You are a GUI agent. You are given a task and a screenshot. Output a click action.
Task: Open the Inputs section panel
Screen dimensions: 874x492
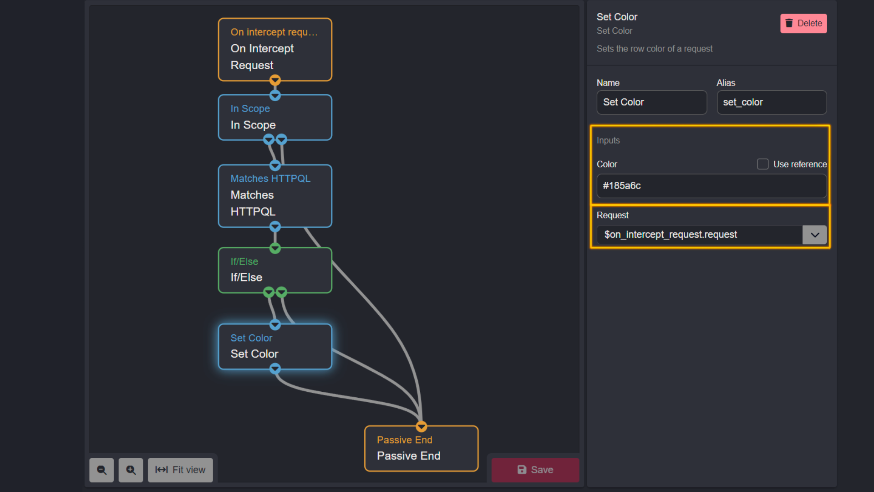[x=608, y=140]
